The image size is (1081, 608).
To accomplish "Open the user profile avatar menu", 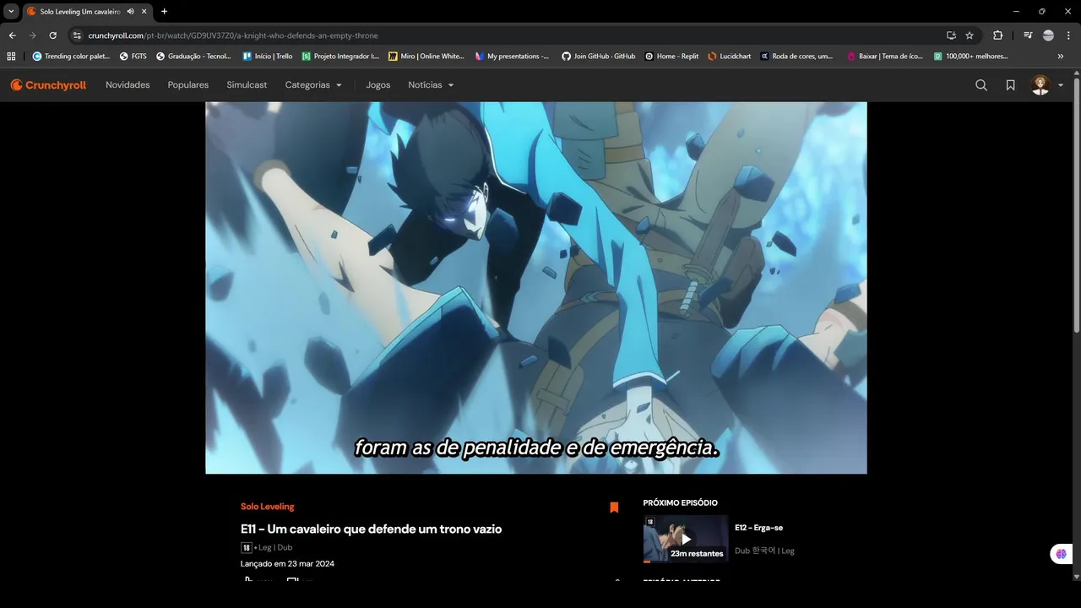I will tap(1047, 85).
